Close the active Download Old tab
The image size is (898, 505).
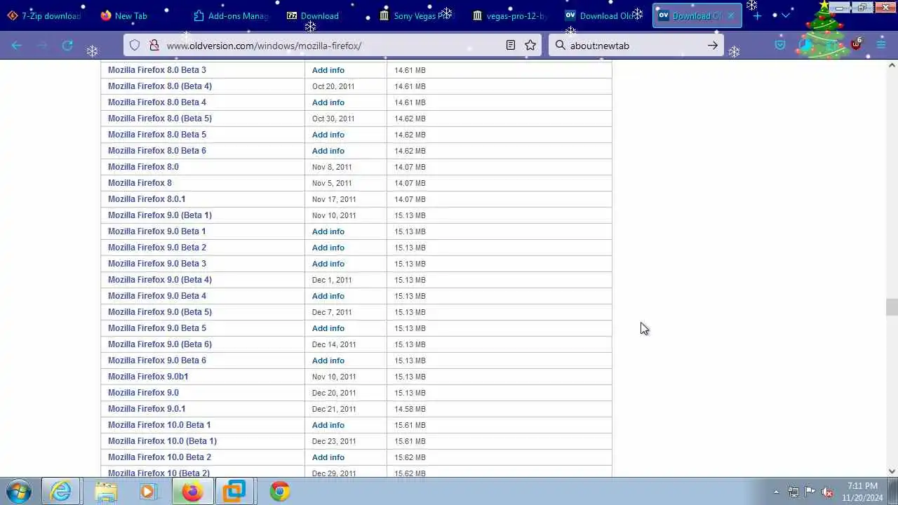point(730,15)
